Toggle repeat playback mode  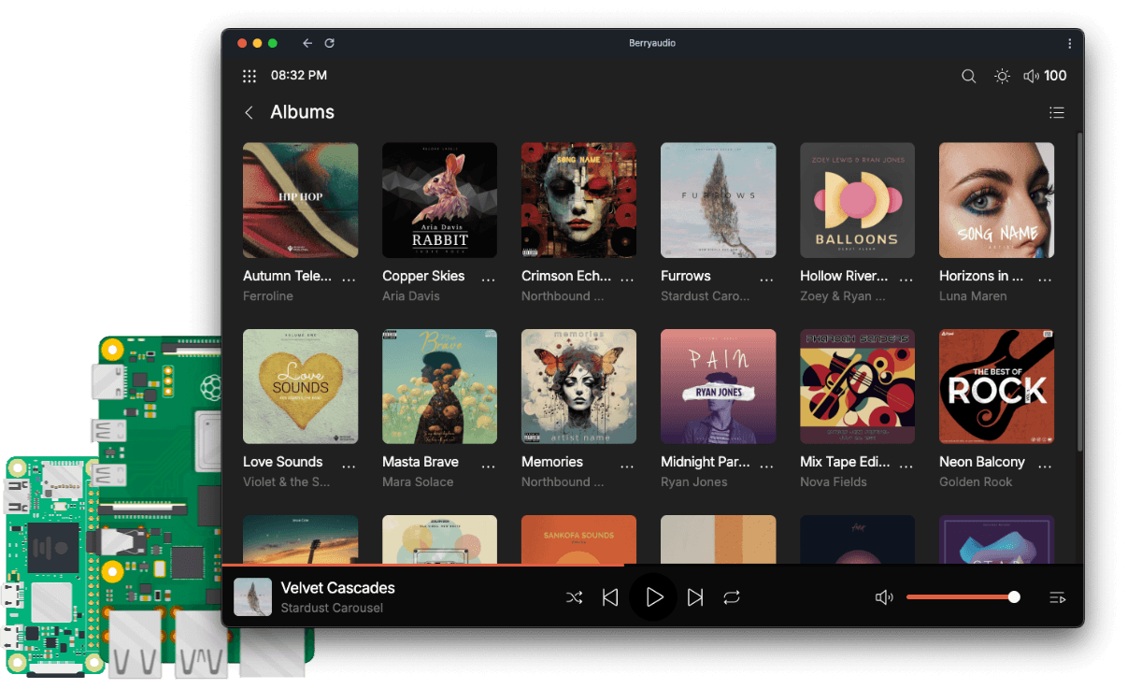[732, 596]
